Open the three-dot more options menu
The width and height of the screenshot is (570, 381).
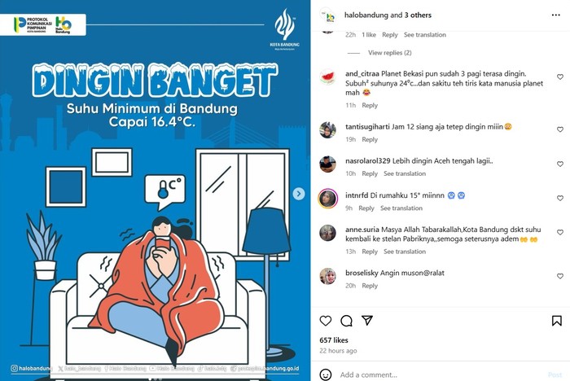pos(556,15)
